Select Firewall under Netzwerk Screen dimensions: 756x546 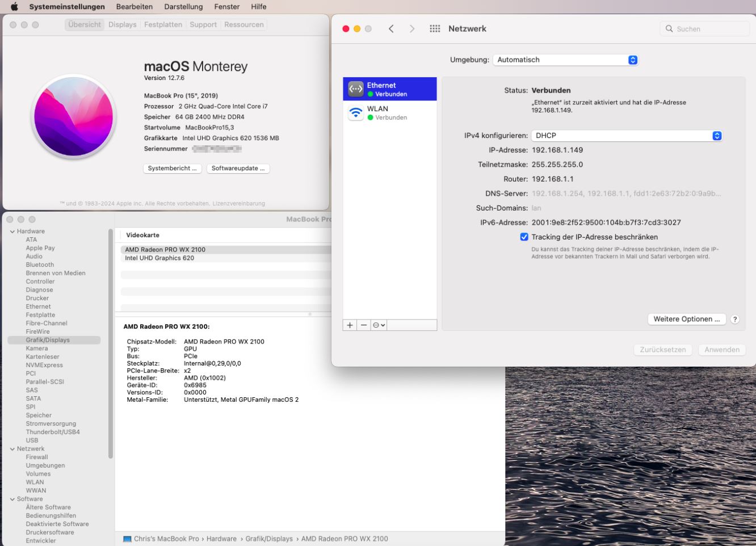point(37,457)
